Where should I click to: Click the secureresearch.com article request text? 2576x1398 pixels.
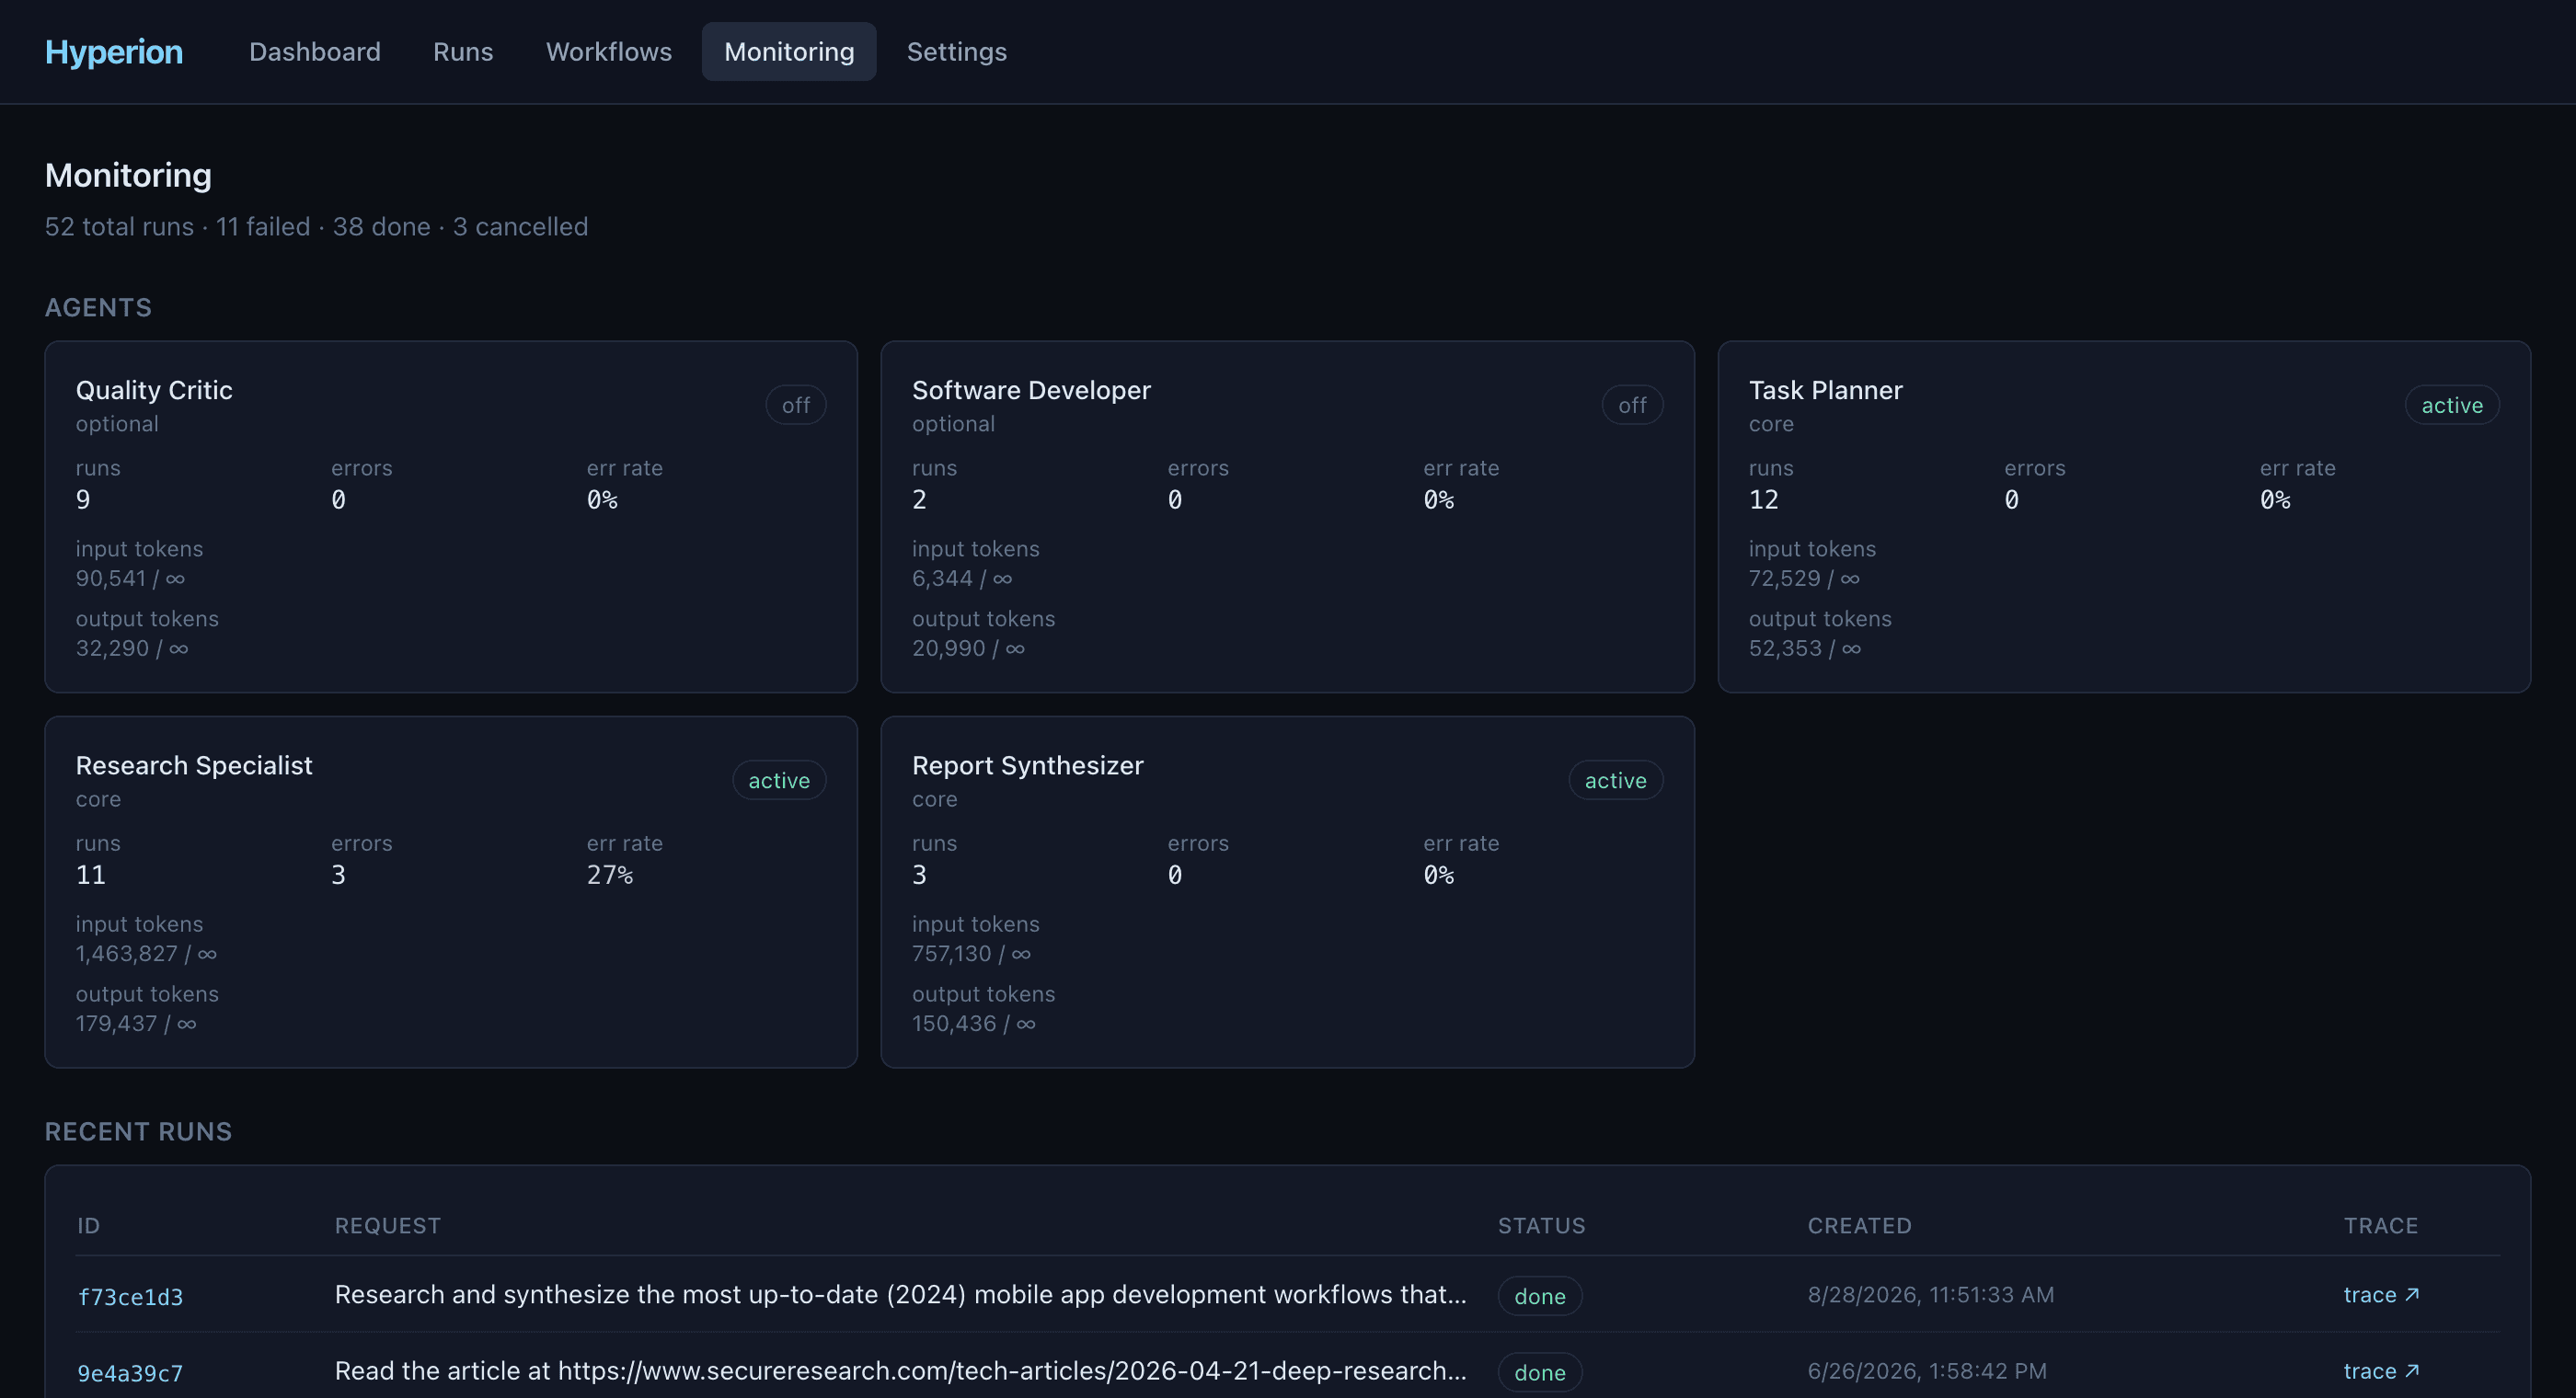click(900, 1370)
